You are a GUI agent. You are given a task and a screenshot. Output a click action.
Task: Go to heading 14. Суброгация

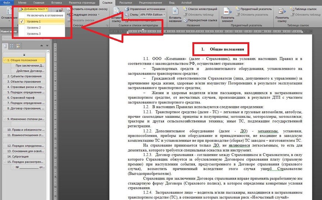[x=24, y=156]
